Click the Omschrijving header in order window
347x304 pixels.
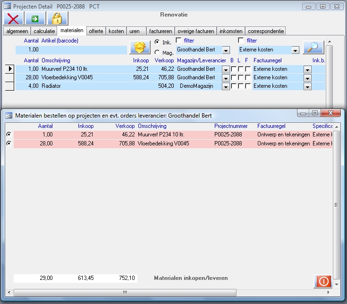(152, 126)
